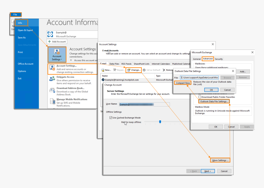The height and width of the screenshot is (188, 264).
Task: Click the Compact Now button
Action: point(183,83)
